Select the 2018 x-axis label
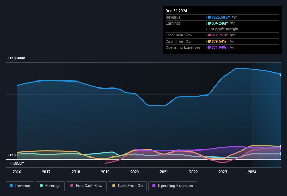Viewport: 287px width, 196px height. [x=76, y=172]
